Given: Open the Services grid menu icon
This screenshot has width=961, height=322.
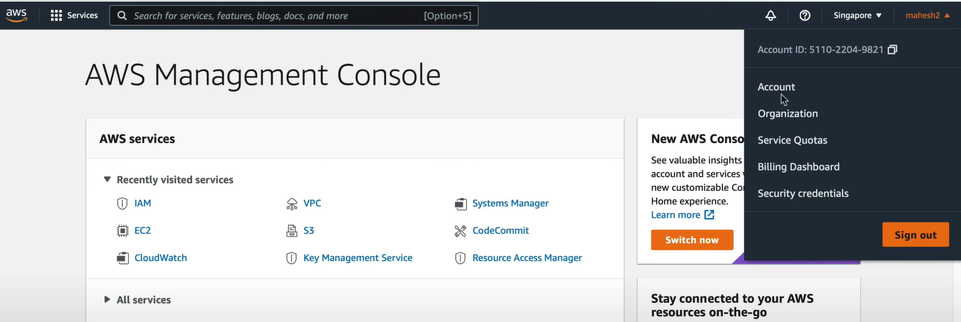Looking at the screenshot, I should tap(56, 15).
